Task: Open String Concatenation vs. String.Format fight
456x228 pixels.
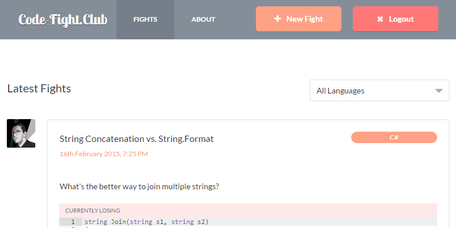Action: click(x=136, y=139)
